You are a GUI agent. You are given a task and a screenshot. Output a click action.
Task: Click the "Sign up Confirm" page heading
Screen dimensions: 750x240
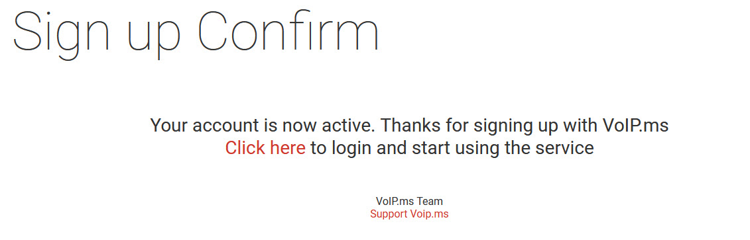click(x=196, y=32)
